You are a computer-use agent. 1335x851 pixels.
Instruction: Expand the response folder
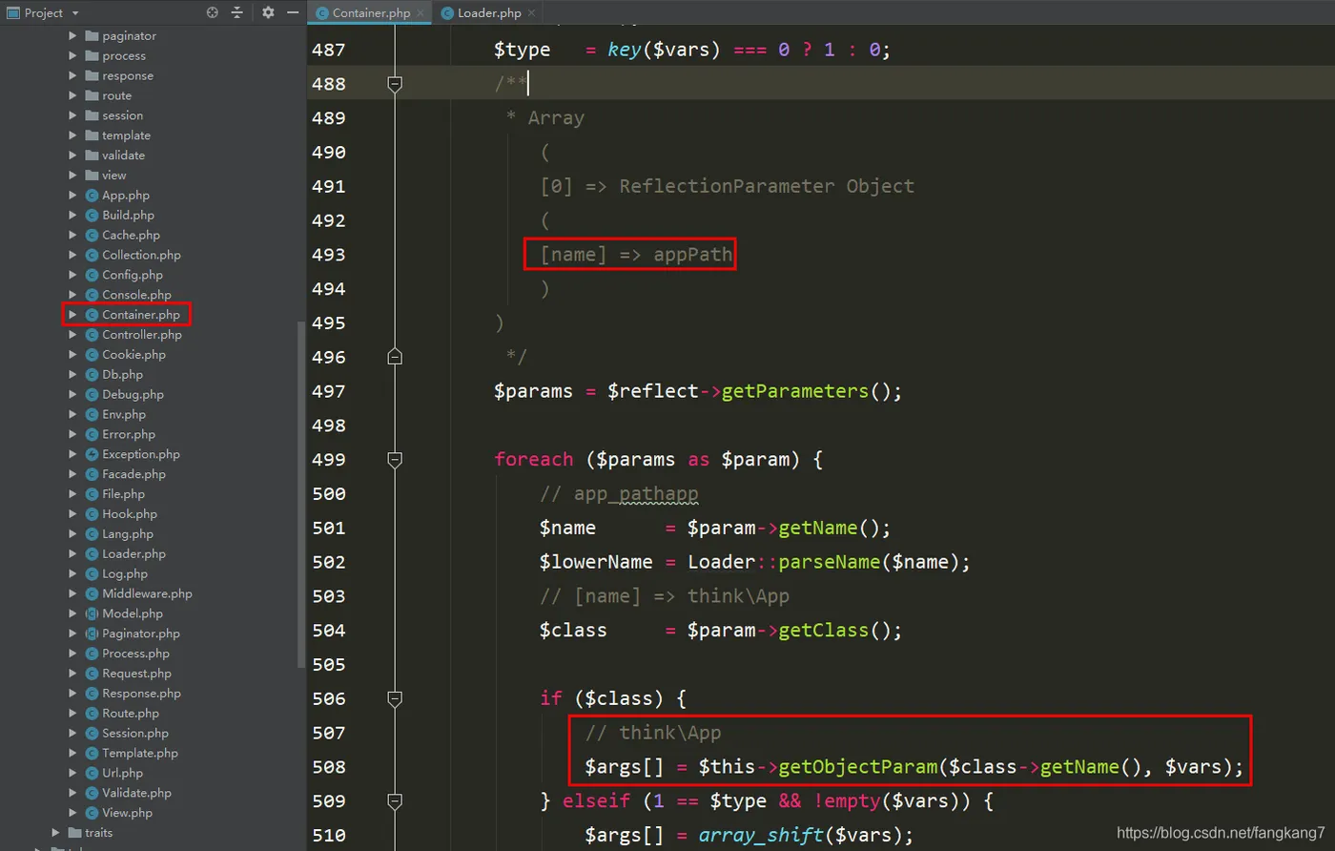72,76
